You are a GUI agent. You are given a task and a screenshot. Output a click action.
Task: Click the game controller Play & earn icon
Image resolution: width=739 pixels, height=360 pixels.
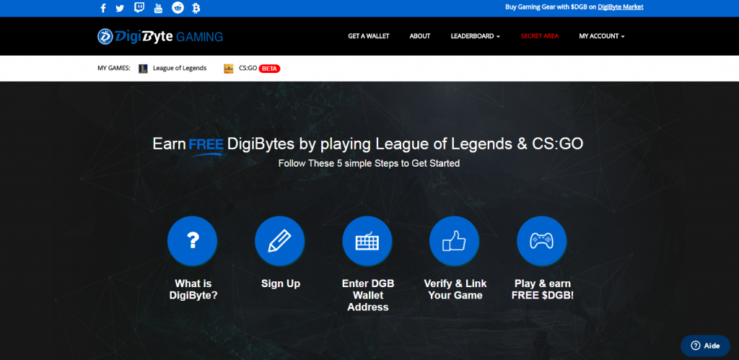point(542,241)
